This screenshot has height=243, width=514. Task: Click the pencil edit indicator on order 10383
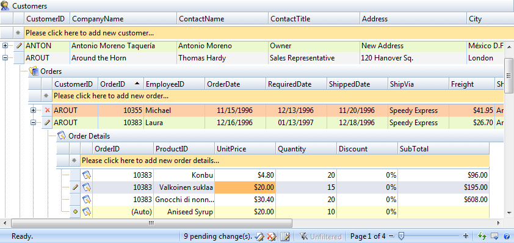[47, 123]
